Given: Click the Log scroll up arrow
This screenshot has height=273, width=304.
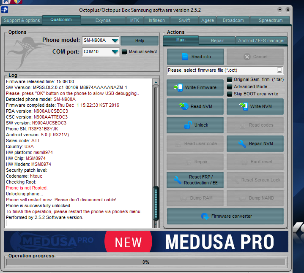Looking at the screenshot, I should pyautogui.click(x=156, y=82).
